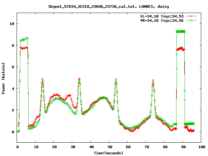
Task: Click the y-axis tick label 6
Action: point(13,67)
